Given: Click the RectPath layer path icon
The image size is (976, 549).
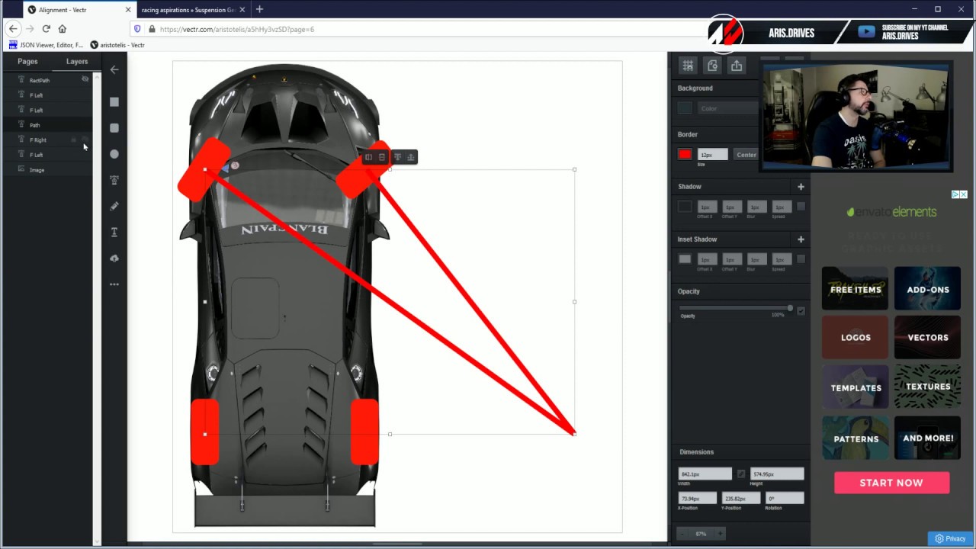Looking at the screenshot, I should 21,79.
